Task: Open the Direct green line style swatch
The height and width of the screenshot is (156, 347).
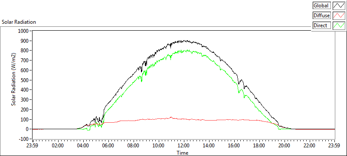Action: 339,25
